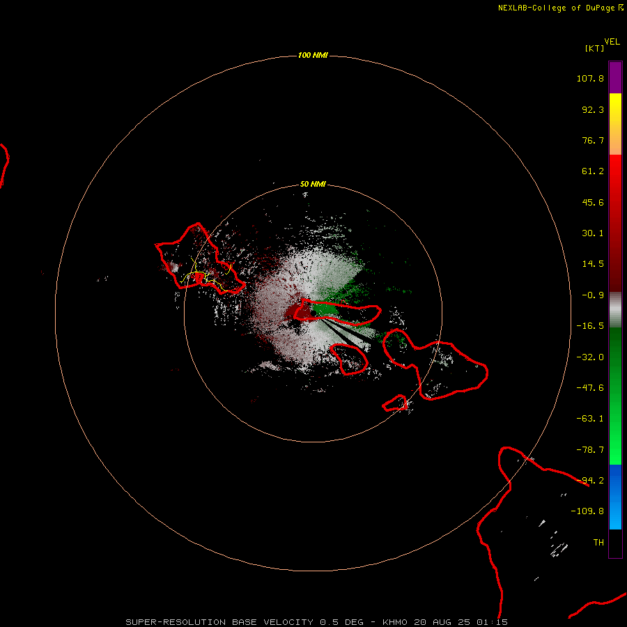The height and width of the screenshot is (627, 627).
Task: Click the 61.2 legend value
Action: pyautogui.click(x=593, y=171)
